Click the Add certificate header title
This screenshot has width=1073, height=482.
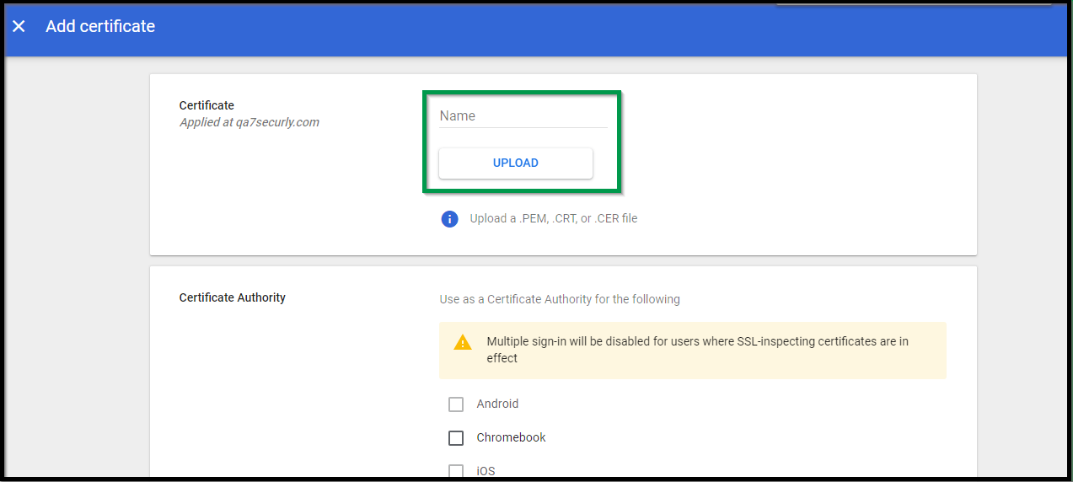[100, 26]
